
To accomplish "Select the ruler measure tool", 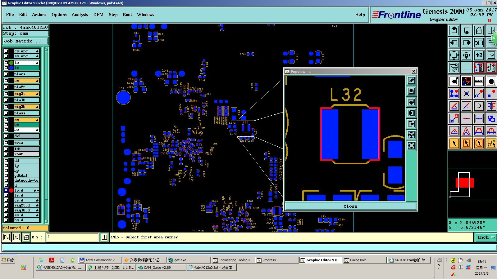I will (479, 81).
